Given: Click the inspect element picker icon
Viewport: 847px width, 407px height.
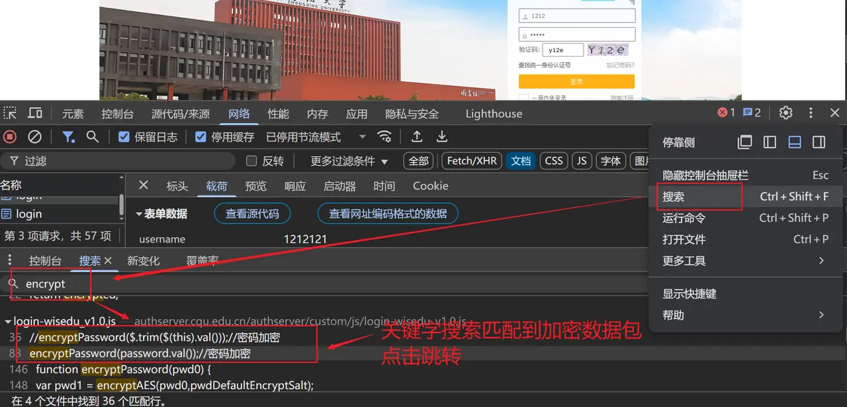Looking at the screenshot, I should tap(11, 114).
